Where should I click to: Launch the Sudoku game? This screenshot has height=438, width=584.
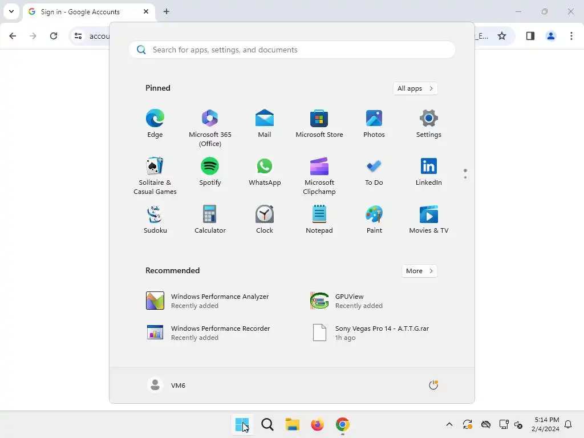[x=155, y=220]
